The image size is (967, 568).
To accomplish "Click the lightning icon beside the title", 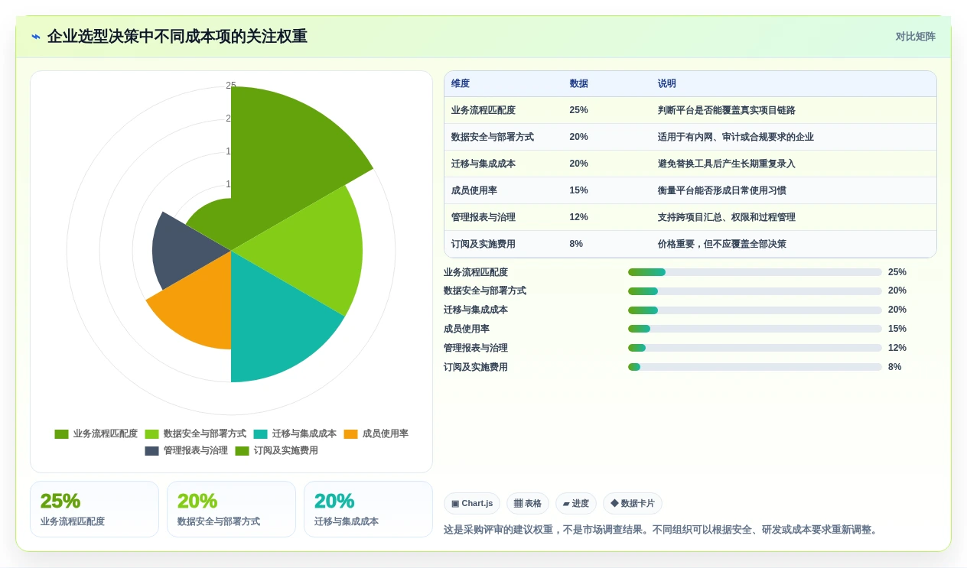I will (x=36, y=37).
